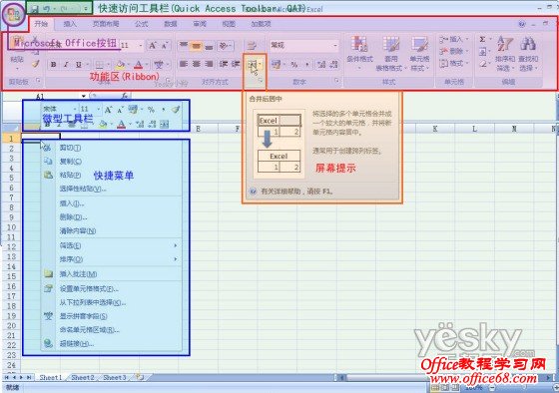
Task: Open the ribbon font size dropdown
Action: 141,45
